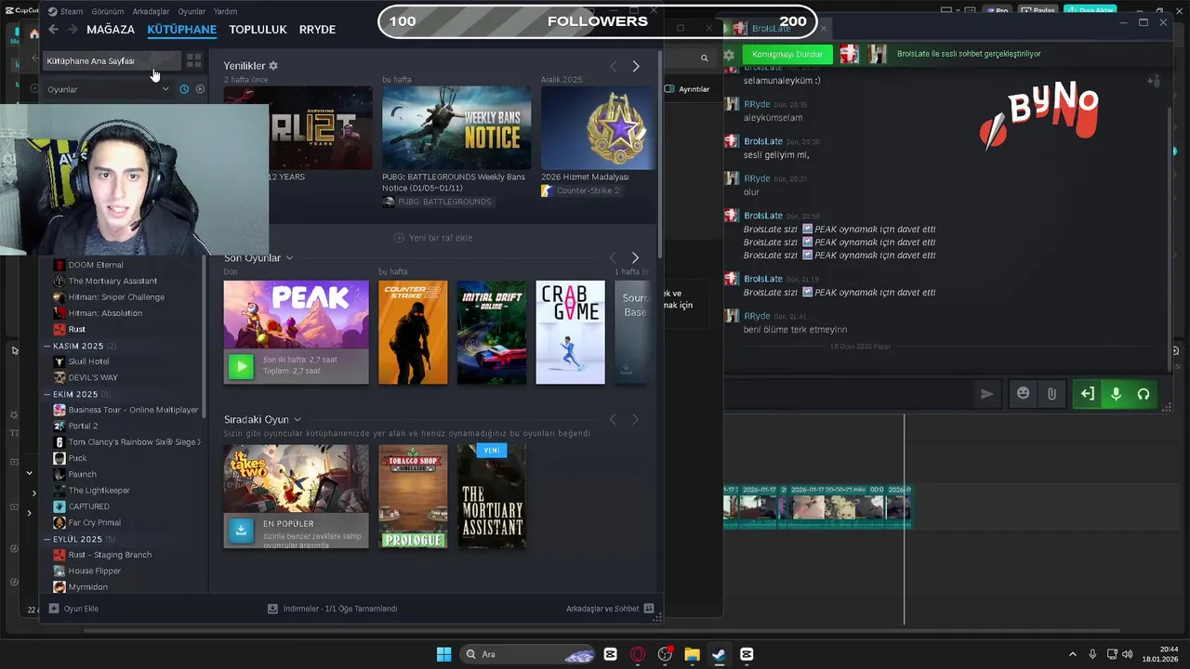
Task: Open the emoji picker in chat
Action: tap(1024, 394)
